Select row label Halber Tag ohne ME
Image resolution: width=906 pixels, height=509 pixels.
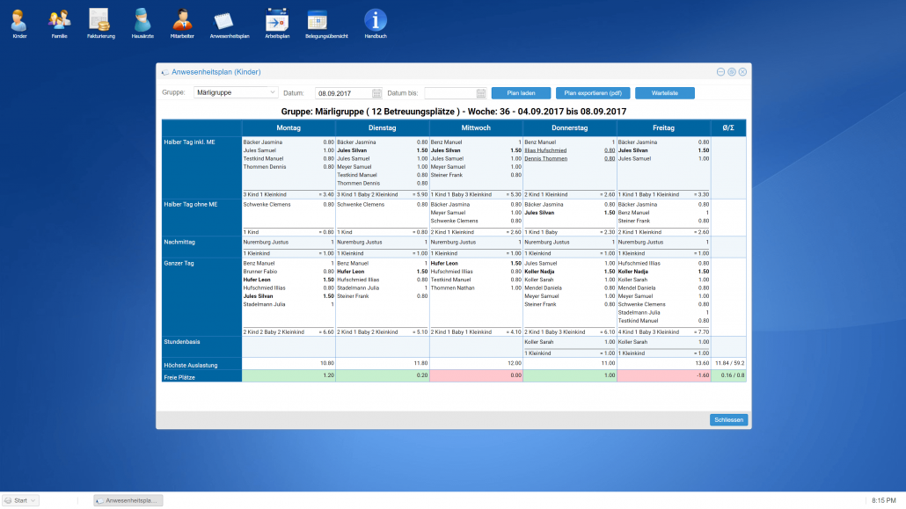pyautogui.click(x=191, y=205)
